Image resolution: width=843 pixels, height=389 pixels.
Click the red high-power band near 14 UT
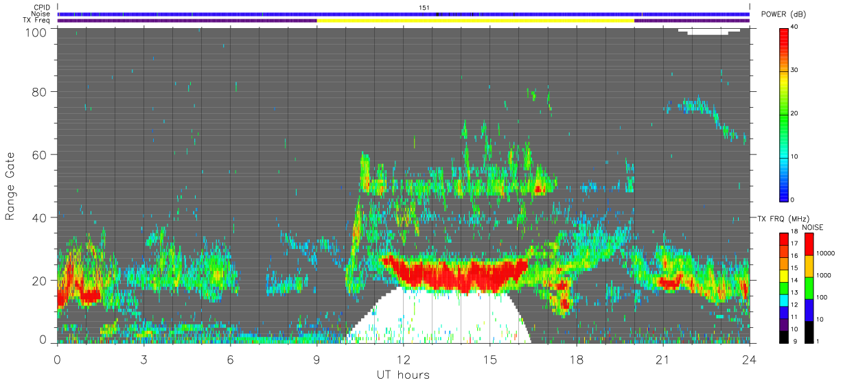(460, 274)
